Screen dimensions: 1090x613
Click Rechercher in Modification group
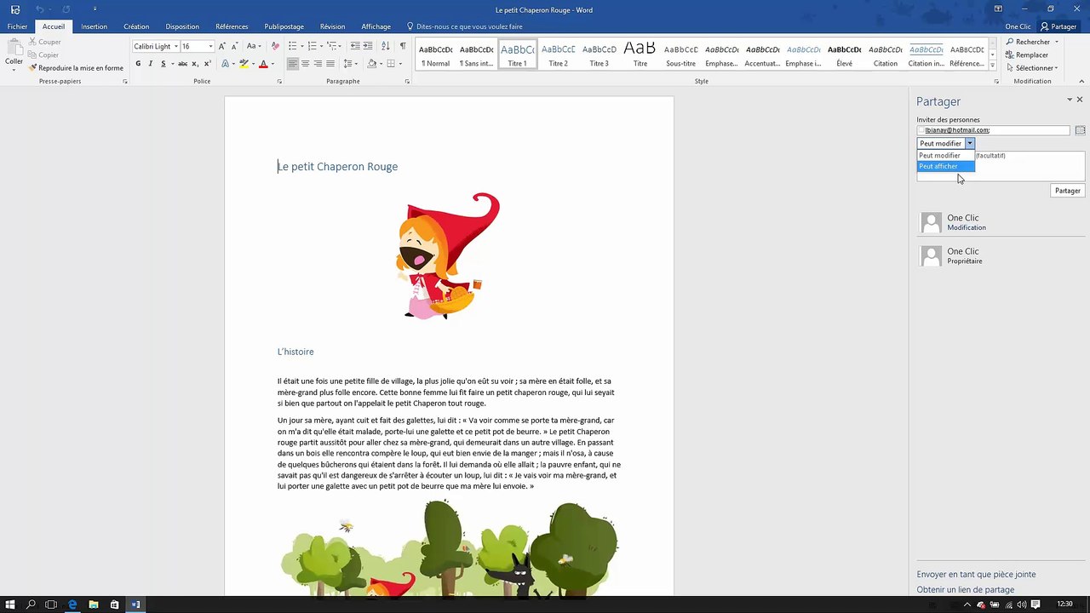point(1027,42)
